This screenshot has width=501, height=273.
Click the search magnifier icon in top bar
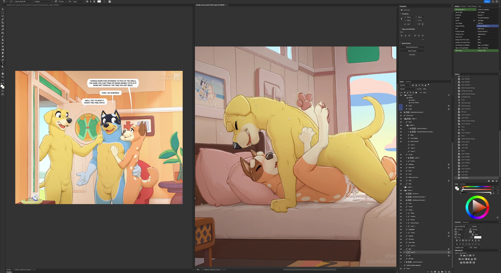(x=493, y=2)
